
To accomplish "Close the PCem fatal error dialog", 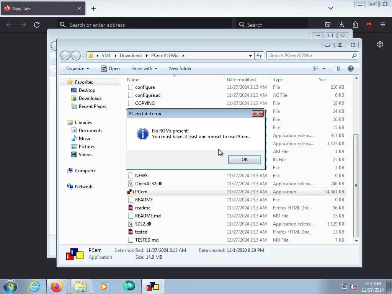I will [x=258, y=113].
